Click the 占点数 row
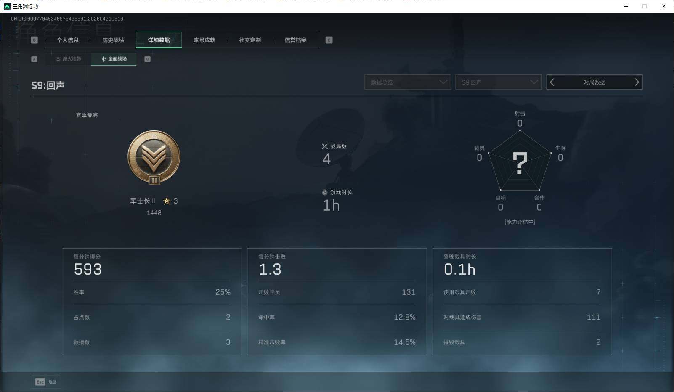The width and height of the screenshot is (674, 392). tap(152, 317)
